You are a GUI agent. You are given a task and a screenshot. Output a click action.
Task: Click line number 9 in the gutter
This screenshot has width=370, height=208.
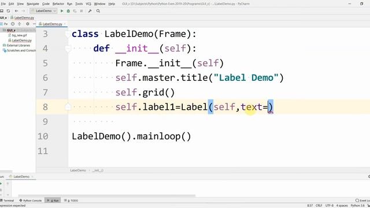click(x=45, y=122)
